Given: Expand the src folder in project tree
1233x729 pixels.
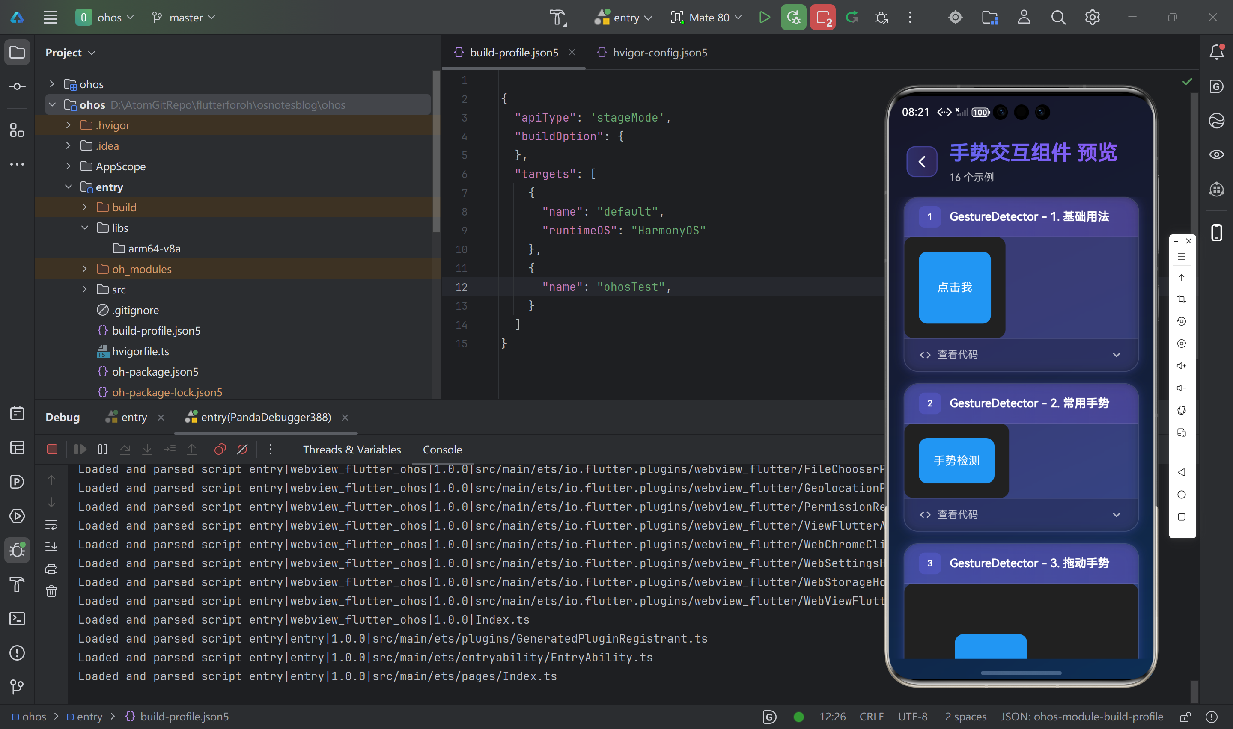Looking at the screenshot, I should tap(84, 289).
